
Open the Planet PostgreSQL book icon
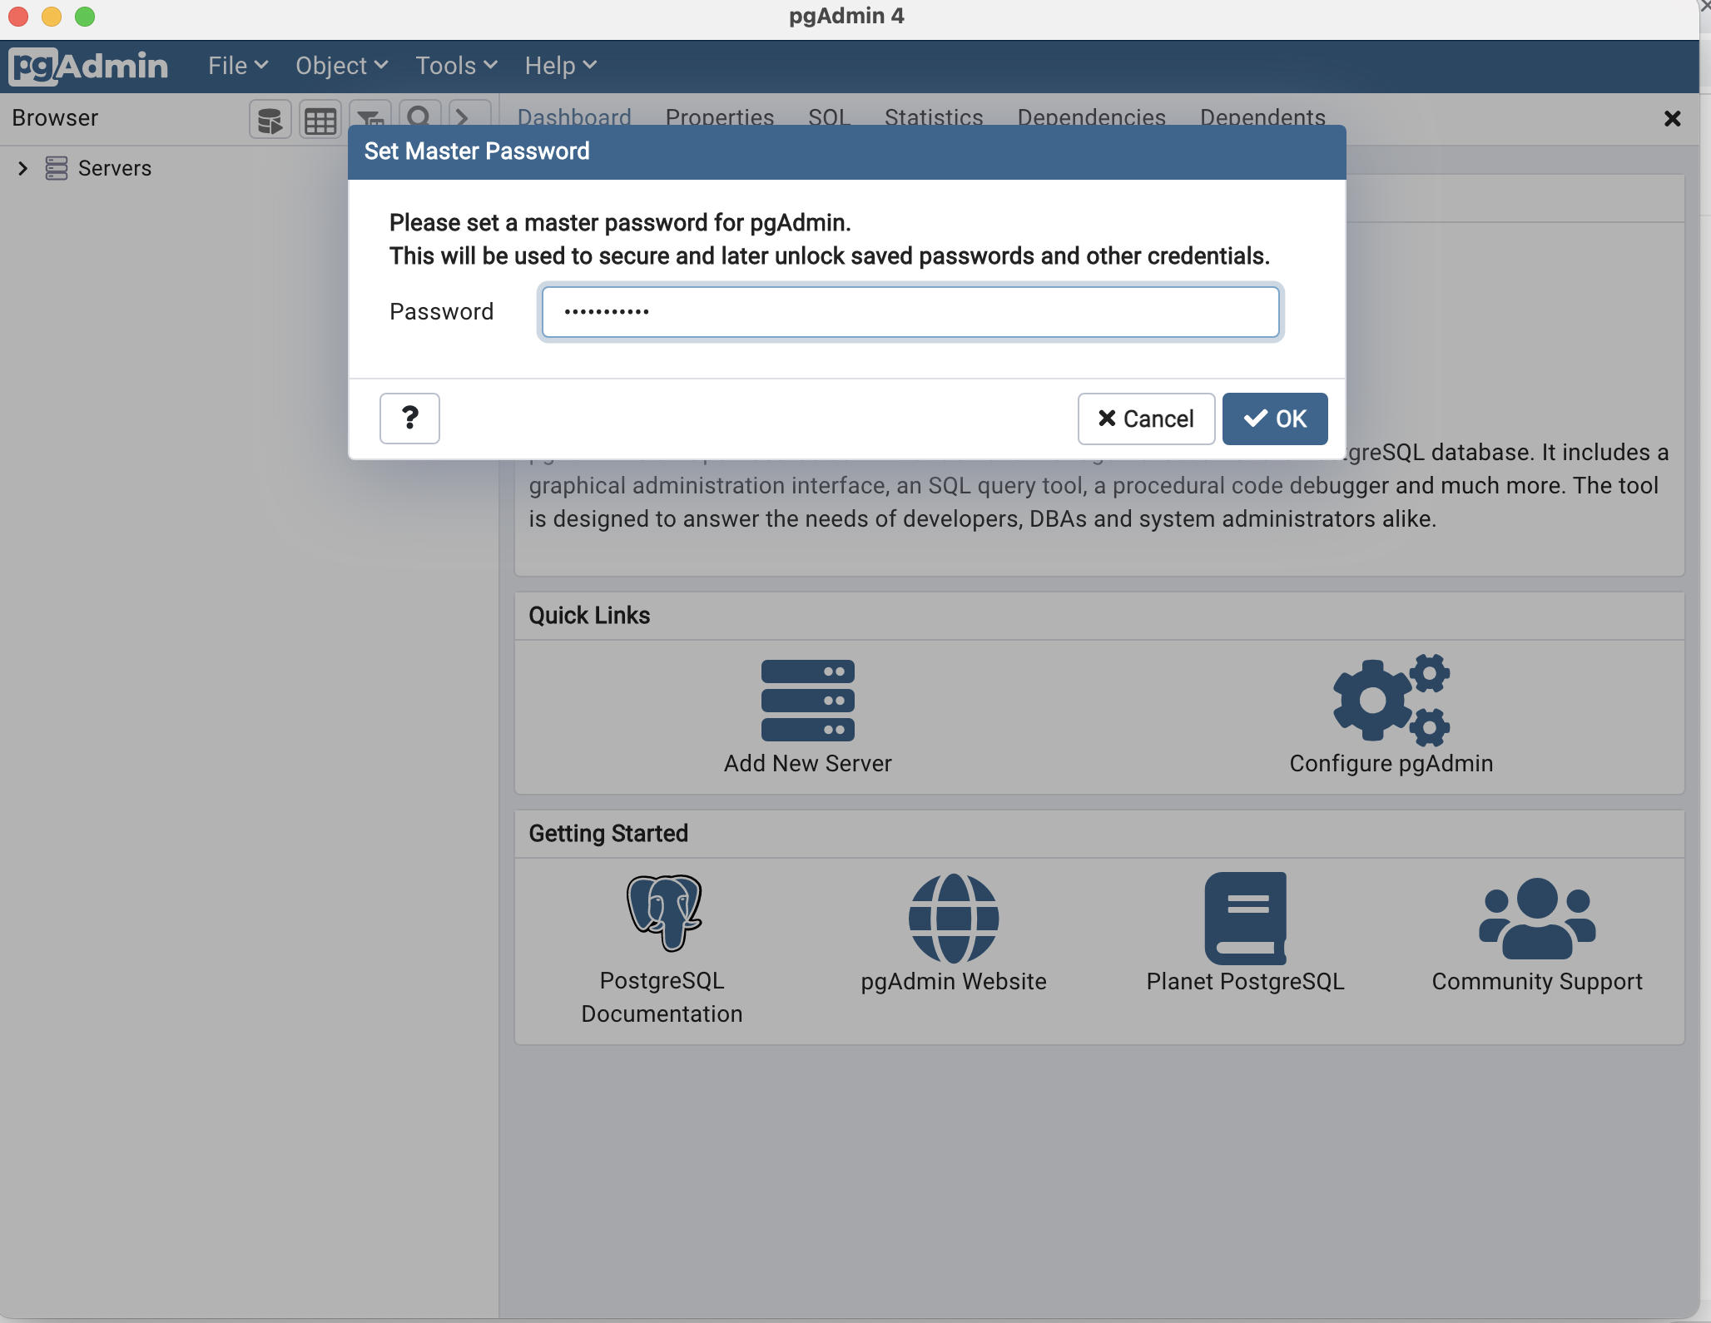click(x=1245, y=918)
